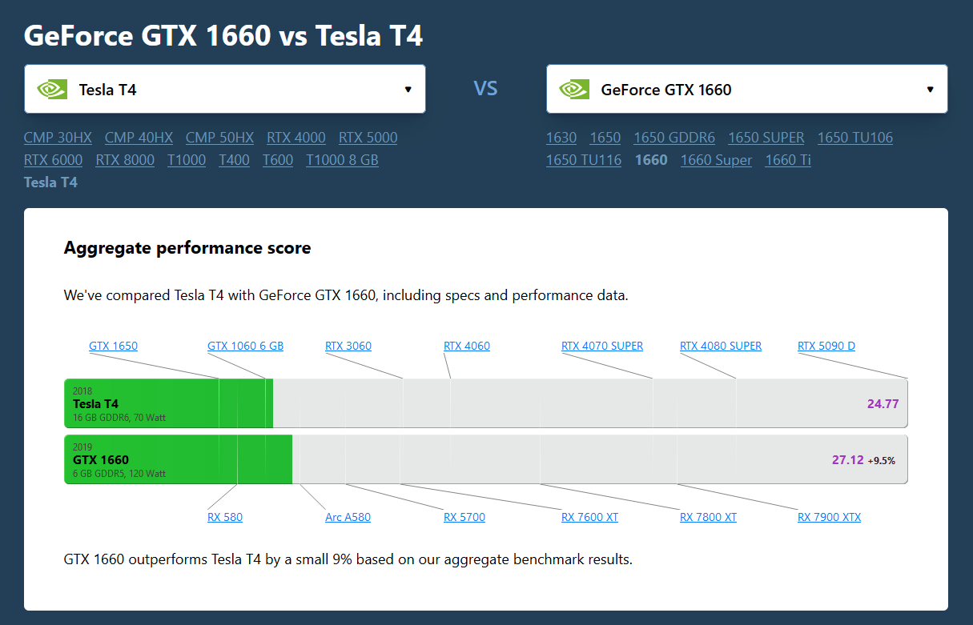The width and height of the screenshot is (973, 625).
Task: Click the RX 580 chart marker link
Action: (x=225, y=517)
